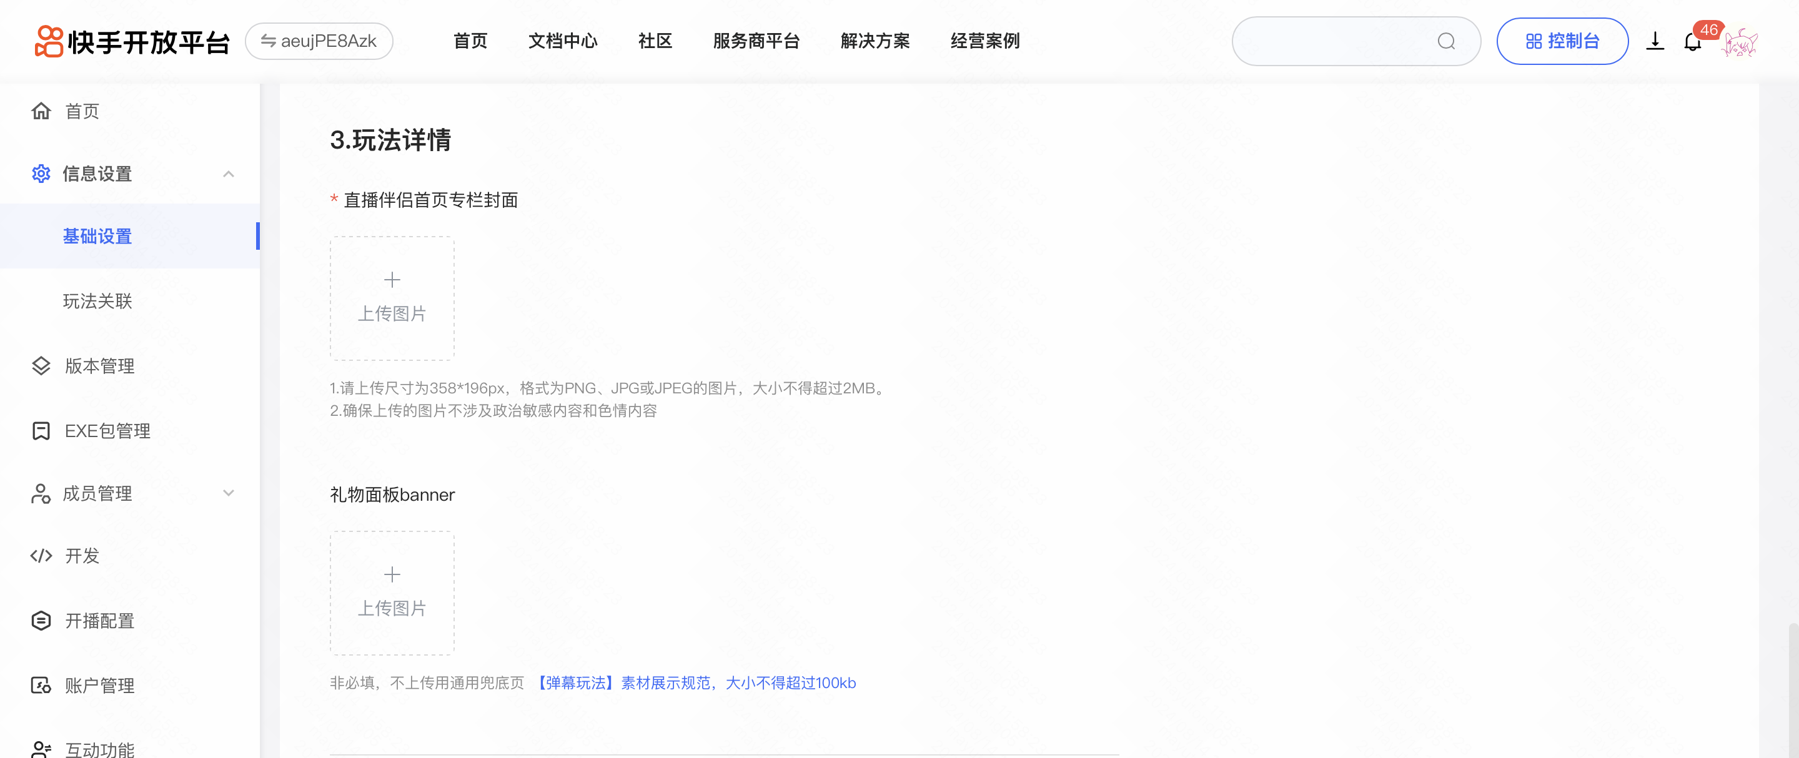Open EXE包管理 in the sidebar
Image resolution: width=1799 pixels, height=758 pixels.
tap(107, 431)
